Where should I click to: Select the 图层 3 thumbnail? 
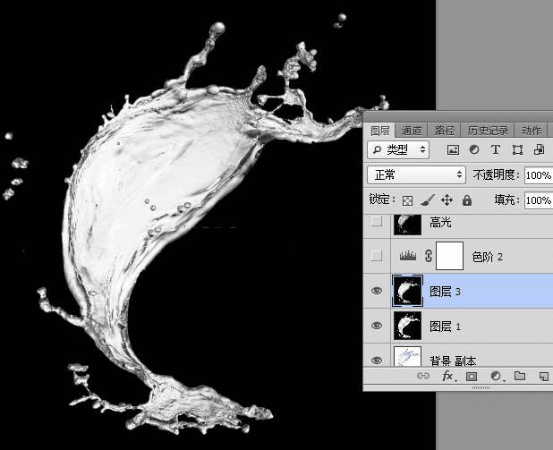[x=407, y=291]
